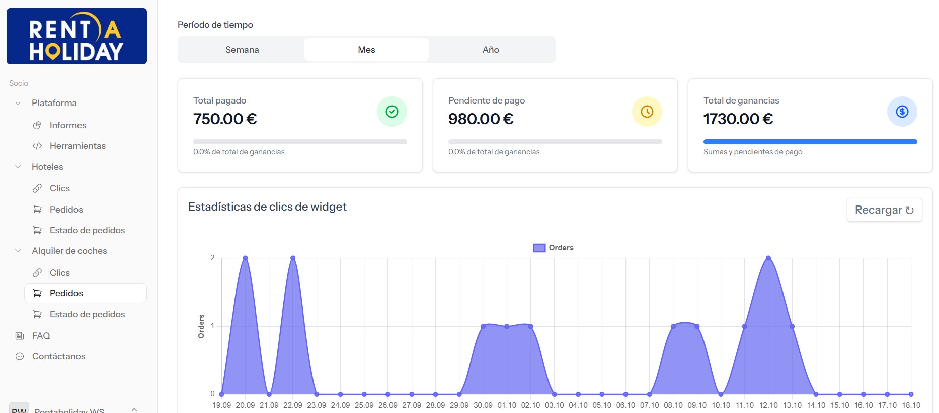Click the green checkmark Total pagado icon
Viewport: 939px width, 413px height.
pos(392,112)
